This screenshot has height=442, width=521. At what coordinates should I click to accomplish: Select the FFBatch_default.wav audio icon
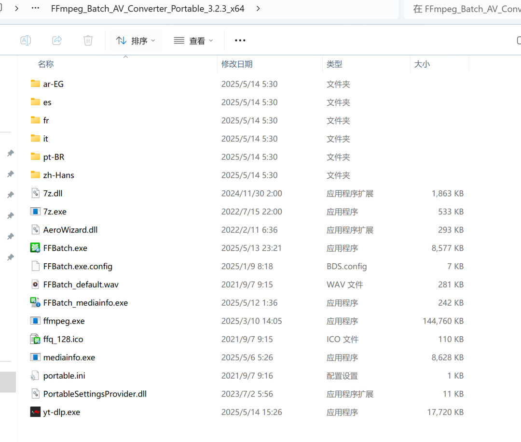pos(35,284)
